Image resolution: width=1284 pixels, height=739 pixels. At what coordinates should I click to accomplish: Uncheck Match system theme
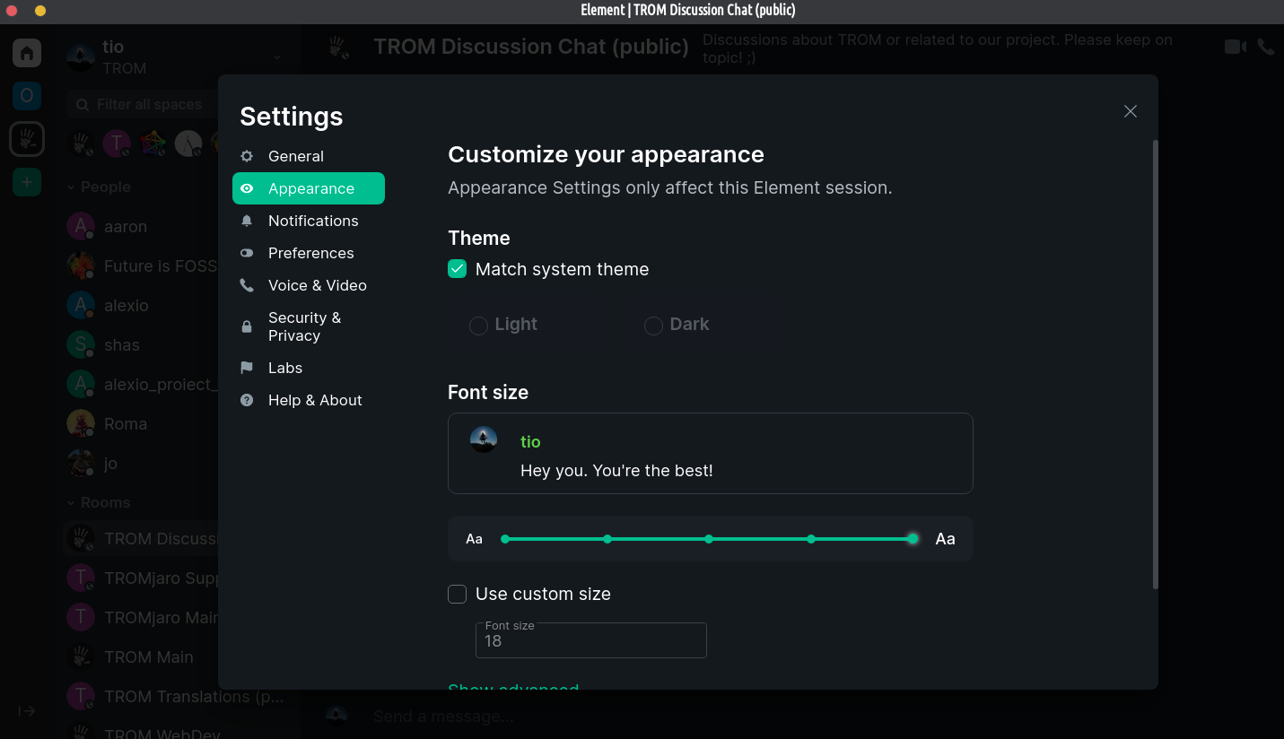pyautogui.click(x=458, y=269)
